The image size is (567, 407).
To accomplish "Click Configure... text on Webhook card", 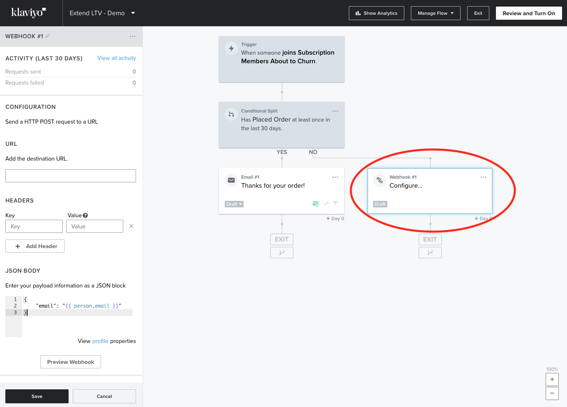I will tap(406, 186).
